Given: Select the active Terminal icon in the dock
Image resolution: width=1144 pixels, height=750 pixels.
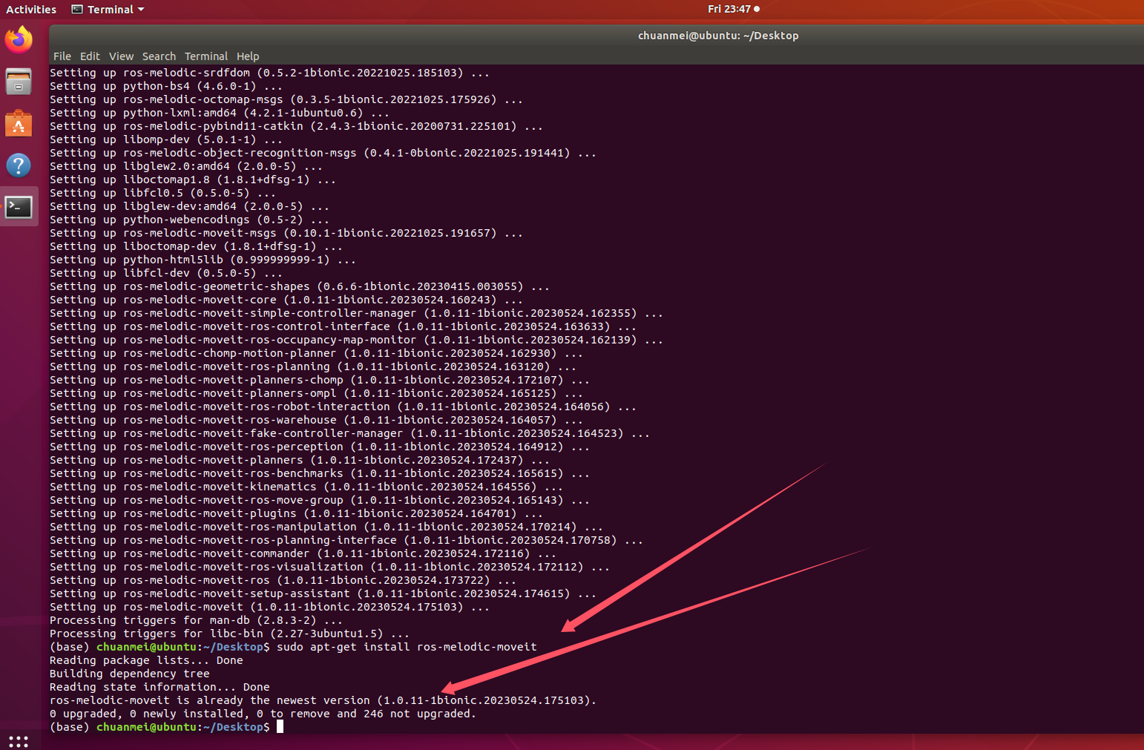Looking at the screenshot, I should pos(19,206).
